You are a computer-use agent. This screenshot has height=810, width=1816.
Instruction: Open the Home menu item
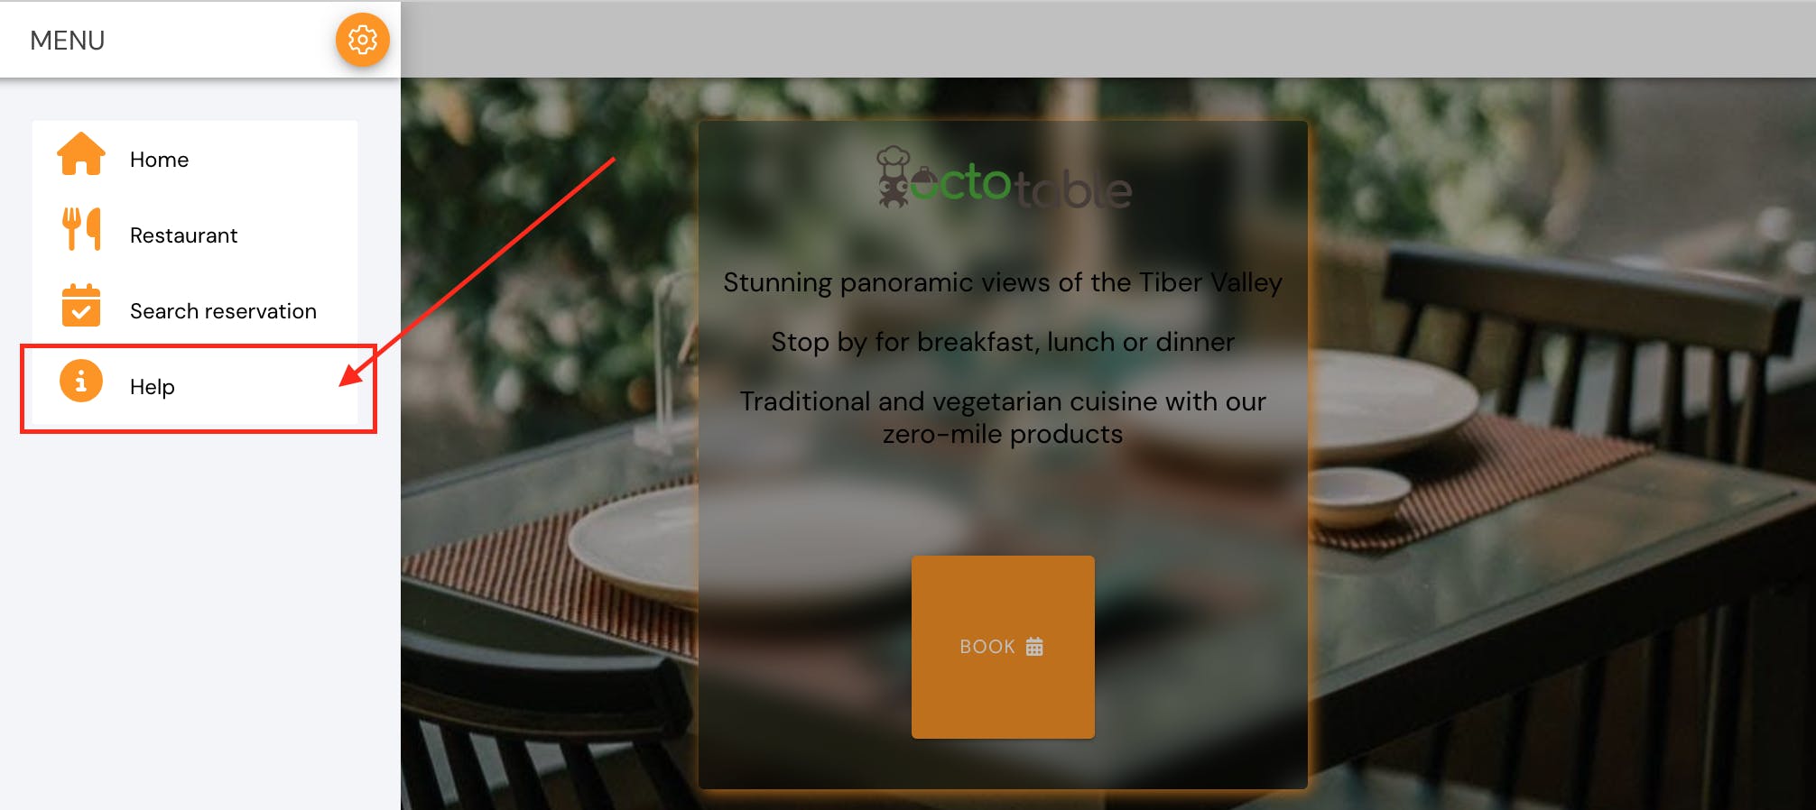195,160
